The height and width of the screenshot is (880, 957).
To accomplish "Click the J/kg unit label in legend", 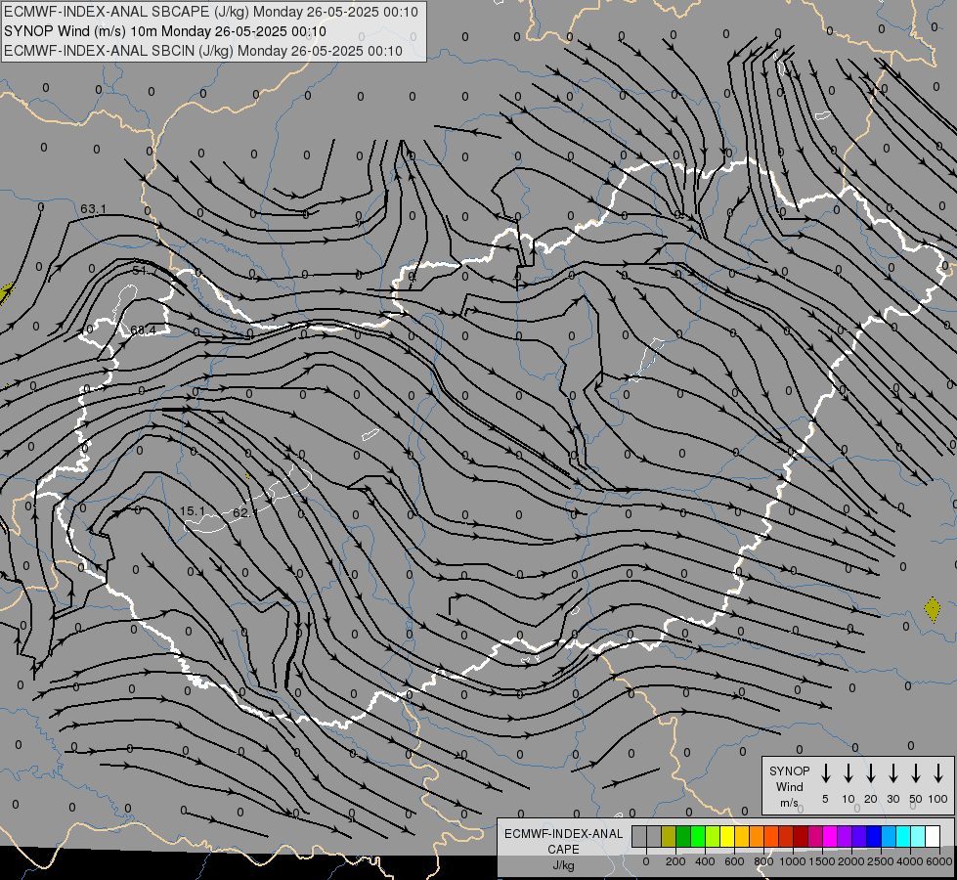I will [x=563, y=865].
